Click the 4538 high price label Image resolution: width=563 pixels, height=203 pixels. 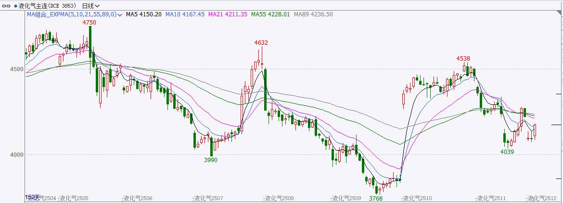pyautogui.click(x=463, y=58)
